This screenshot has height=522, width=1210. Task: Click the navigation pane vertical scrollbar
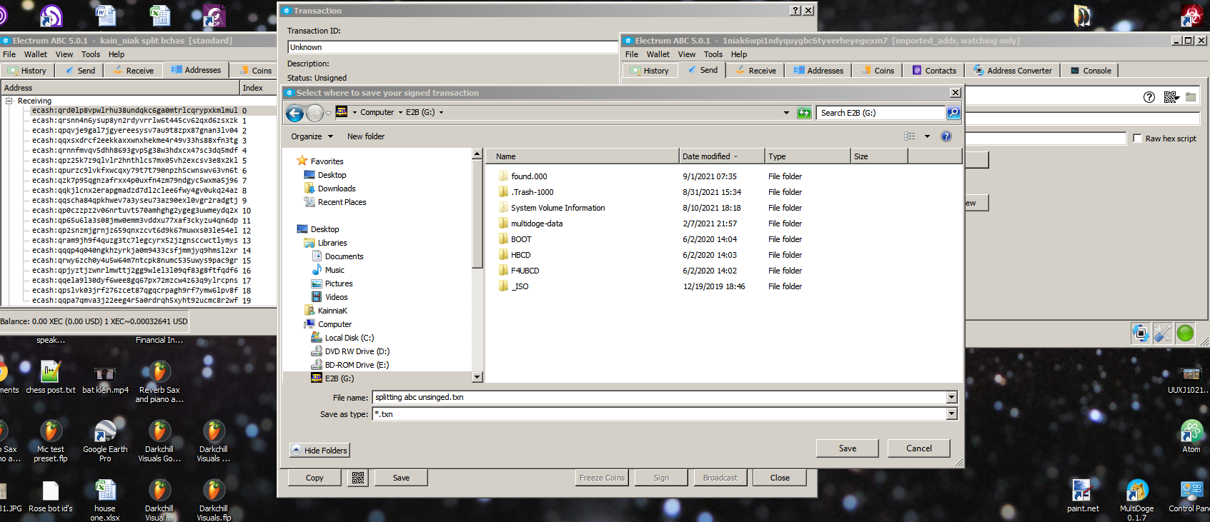coord(477,266)
